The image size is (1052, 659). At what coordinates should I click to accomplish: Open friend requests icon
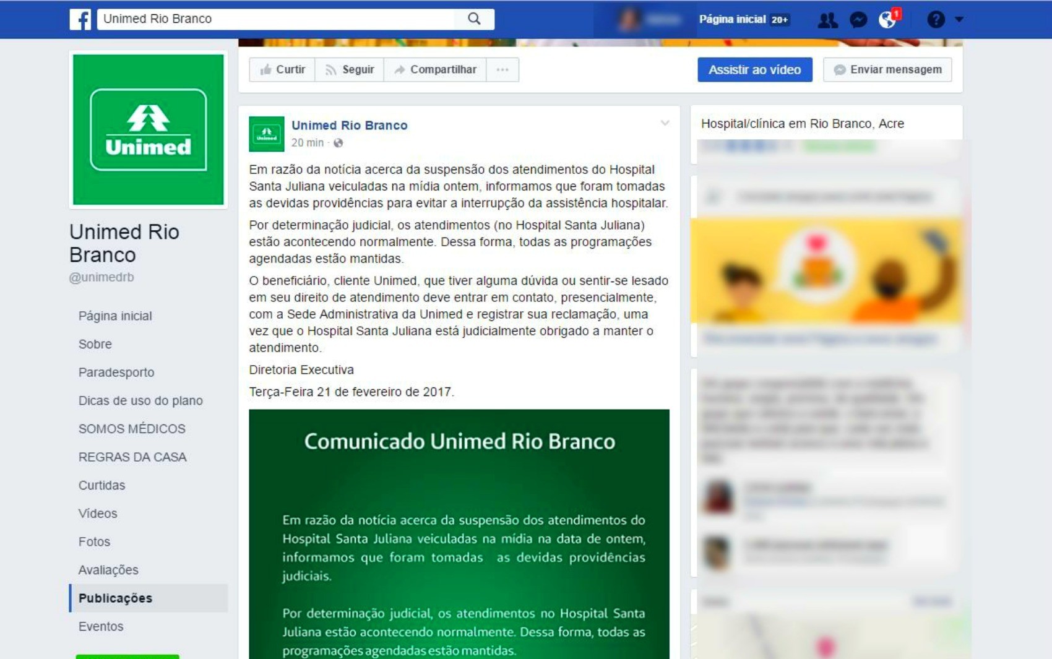827,20
